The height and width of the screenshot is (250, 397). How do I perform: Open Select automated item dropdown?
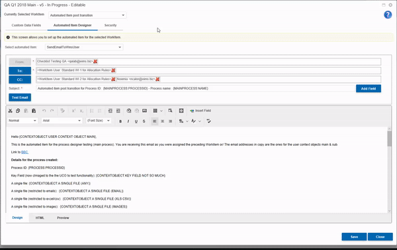[x=84, y=47]
